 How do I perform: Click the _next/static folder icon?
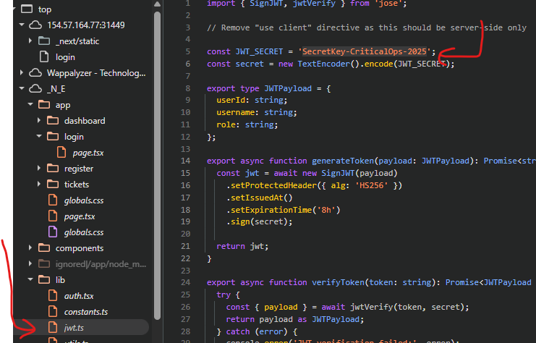pos(44,41)
